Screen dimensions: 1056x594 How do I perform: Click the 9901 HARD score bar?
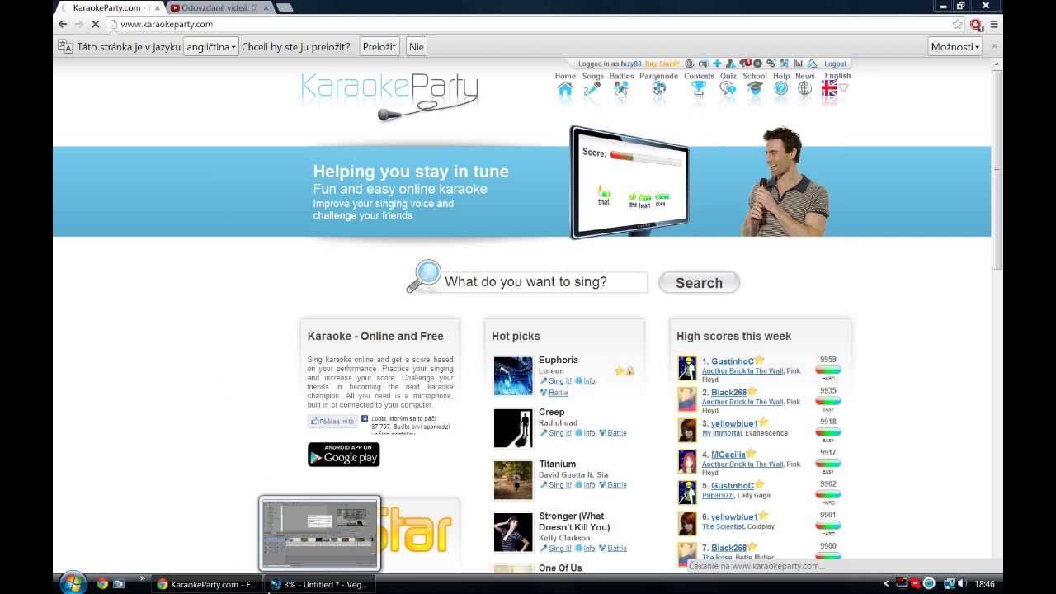pyautogui.click(x=828, y=526)
